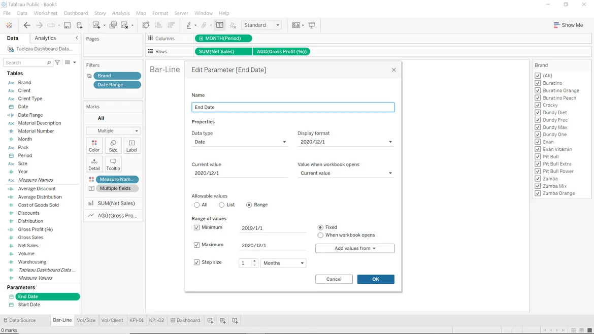
Task: Click the presentation mode icon
Action: 312,25
